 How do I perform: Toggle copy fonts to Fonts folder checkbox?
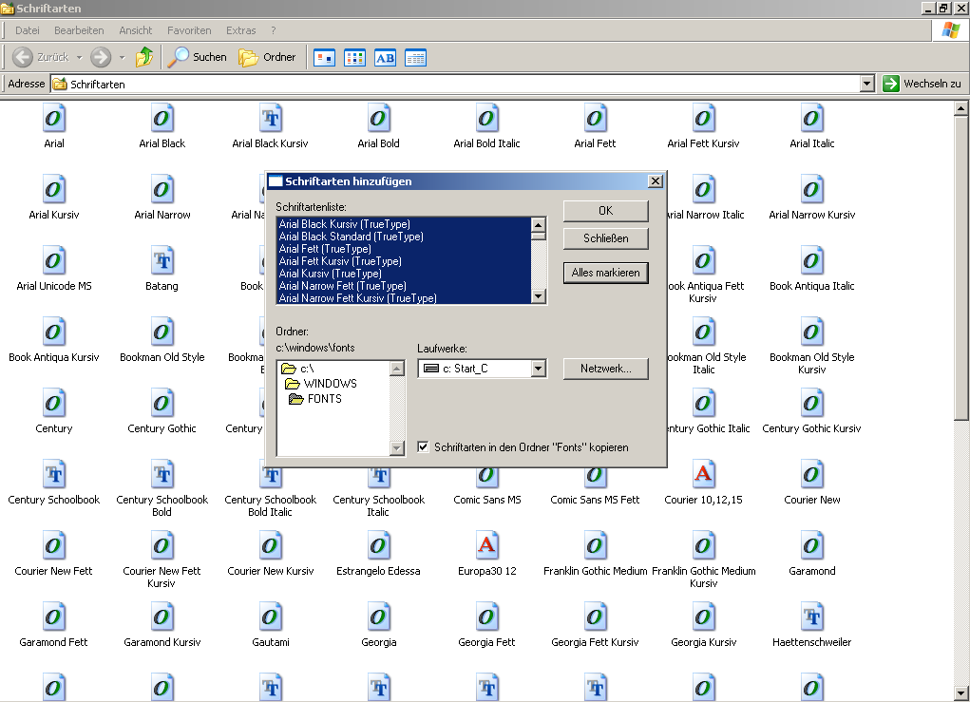[x=423, y=446]
